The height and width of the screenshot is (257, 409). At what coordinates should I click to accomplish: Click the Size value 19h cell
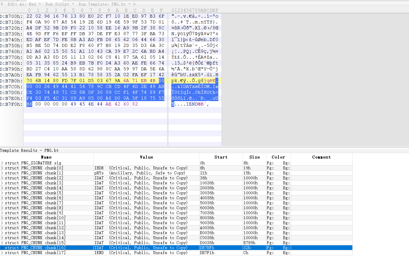(x=254, y=168)
